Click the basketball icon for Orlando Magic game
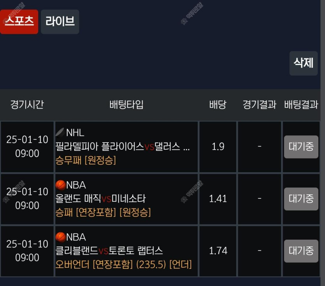 click(x=60, y=185)
